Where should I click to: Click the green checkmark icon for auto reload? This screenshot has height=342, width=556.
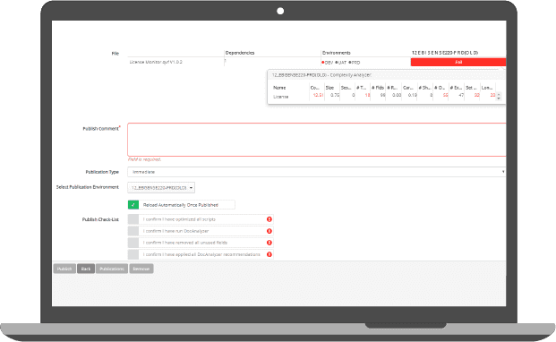click(x=133, y=205)
